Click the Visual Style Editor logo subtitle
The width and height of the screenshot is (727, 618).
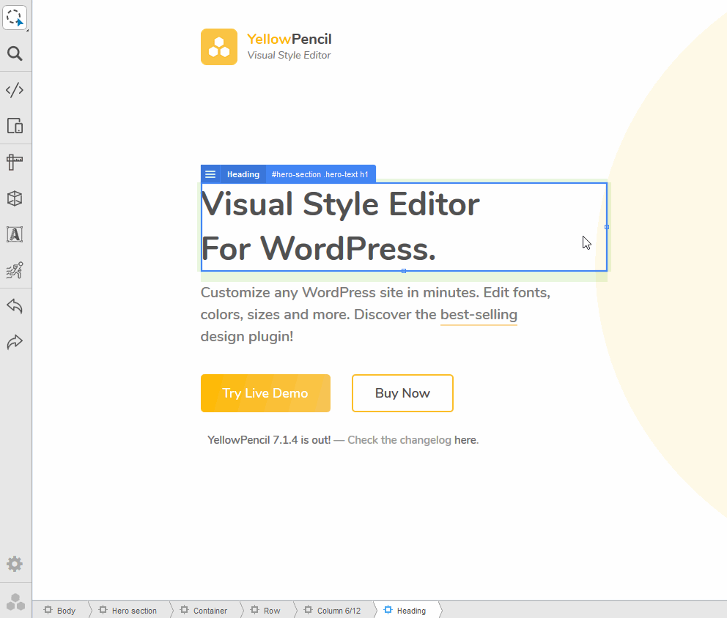[x=289, y=55]
